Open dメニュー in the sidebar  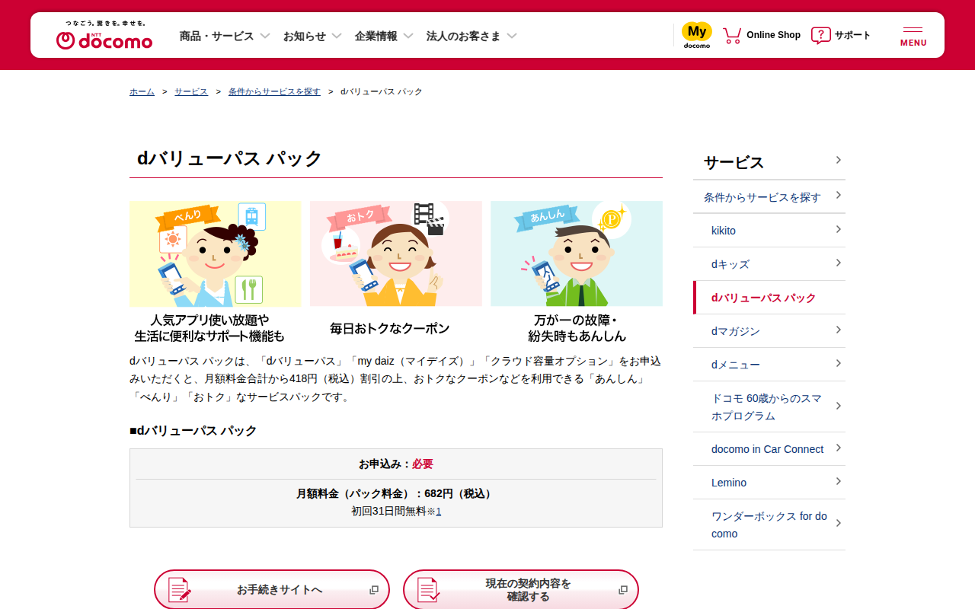tap(769, 365)
